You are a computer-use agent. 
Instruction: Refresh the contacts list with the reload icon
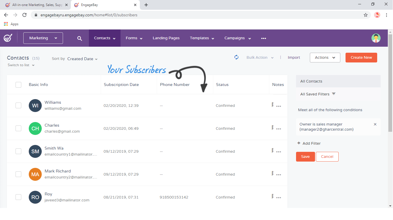click(236, 57)
